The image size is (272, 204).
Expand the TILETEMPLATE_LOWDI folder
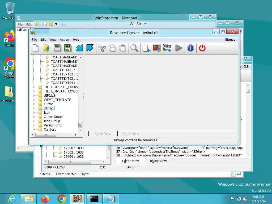click(x=34, y=91)
